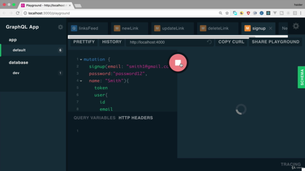Viewport: 305px width, 171px height.
Task: Click SHARE PLAYGROUND button
Action: (x=275, y=42)
